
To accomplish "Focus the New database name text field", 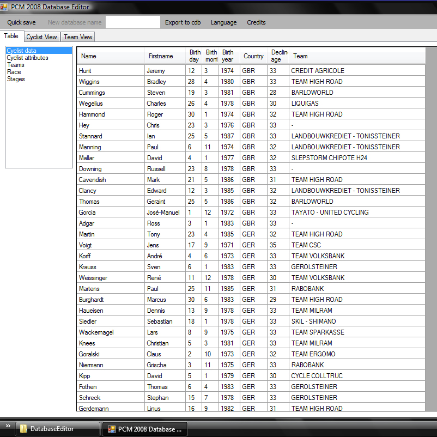I will [132, 22].
